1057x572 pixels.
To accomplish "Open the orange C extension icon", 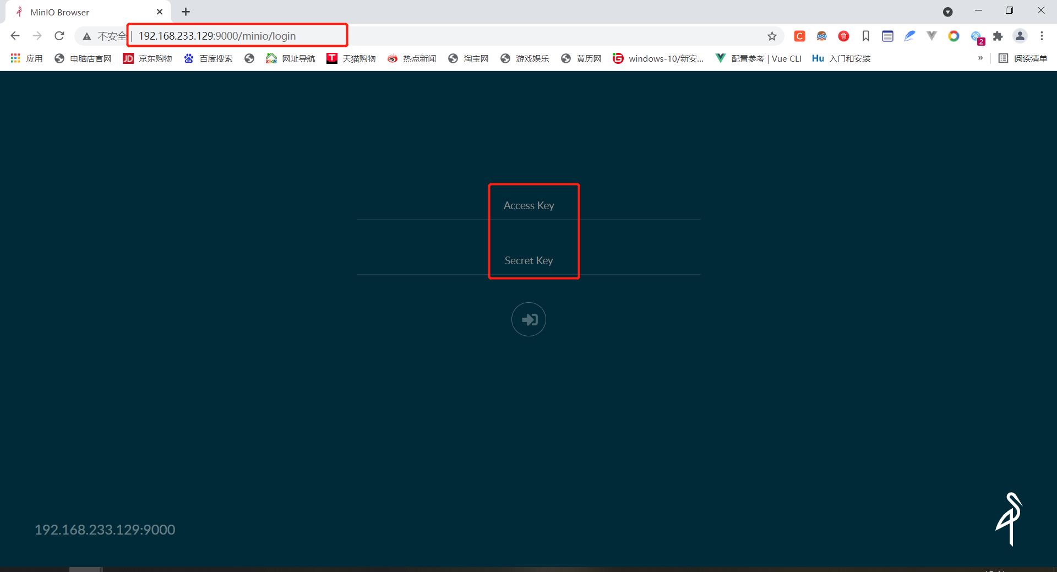I will (799, 36).
